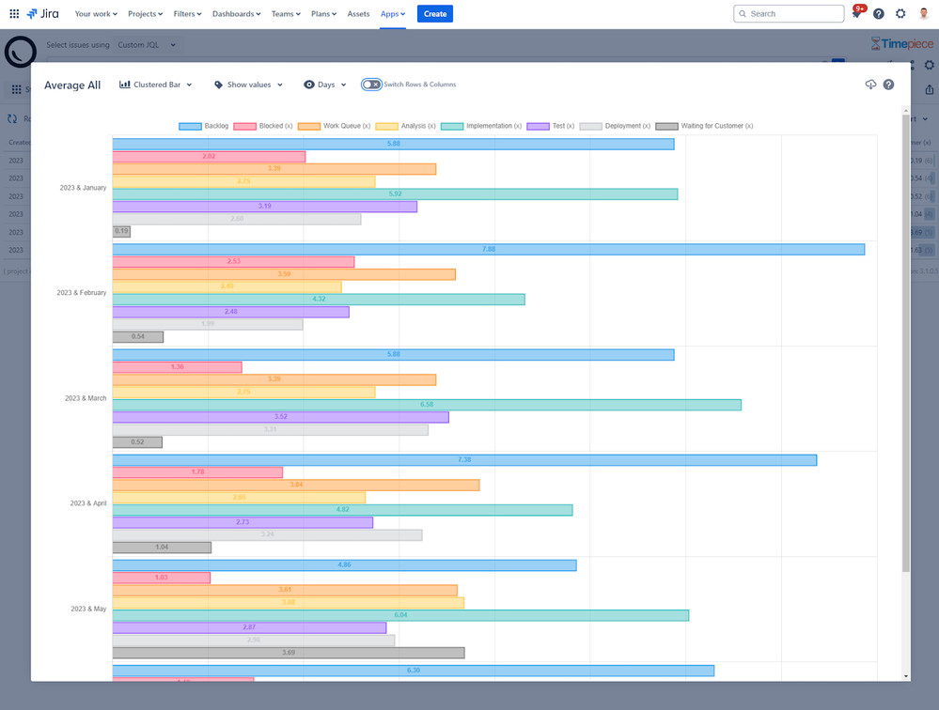The image size is (939, 710).
Task: Click the April Waiting for Customer bar 1.04
Action: coord(162,548)
